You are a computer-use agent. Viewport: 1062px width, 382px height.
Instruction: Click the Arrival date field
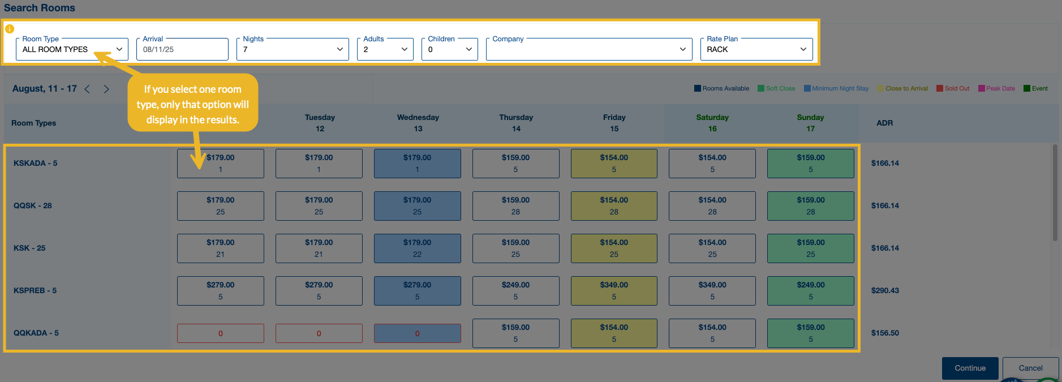click(x=182, y=49)
